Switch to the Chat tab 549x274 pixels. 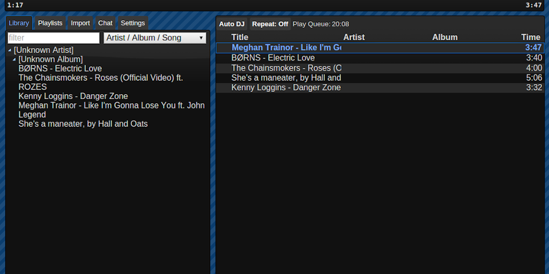106,23
